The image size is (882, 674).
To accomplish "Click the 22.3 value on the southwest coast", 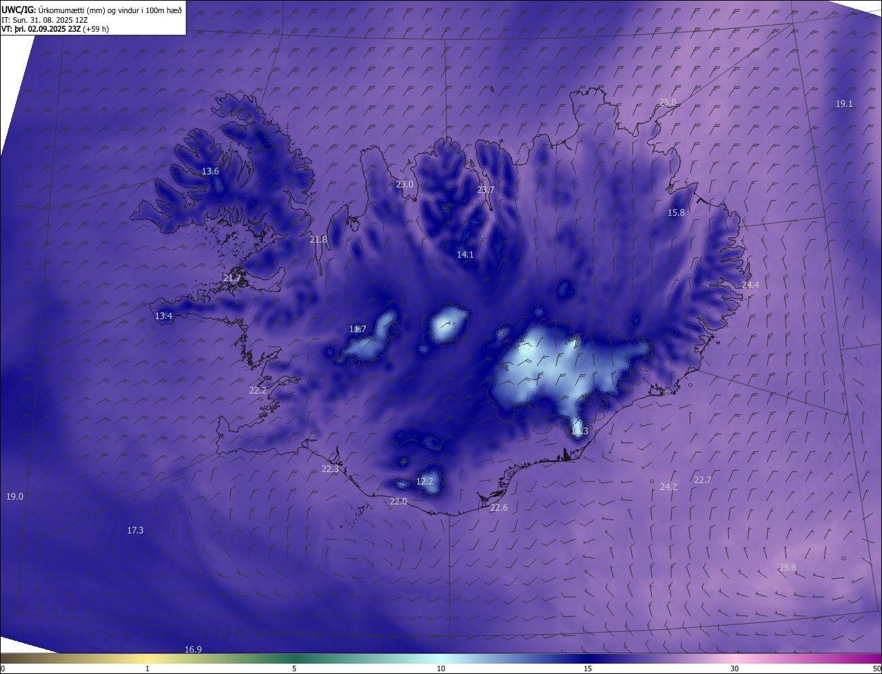I will (x=330, y=469).
